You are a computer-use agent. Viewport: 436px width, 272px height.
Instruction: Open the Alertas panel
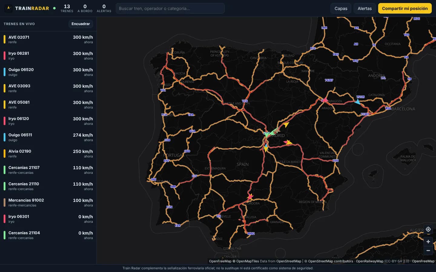[x=365, y=8]
